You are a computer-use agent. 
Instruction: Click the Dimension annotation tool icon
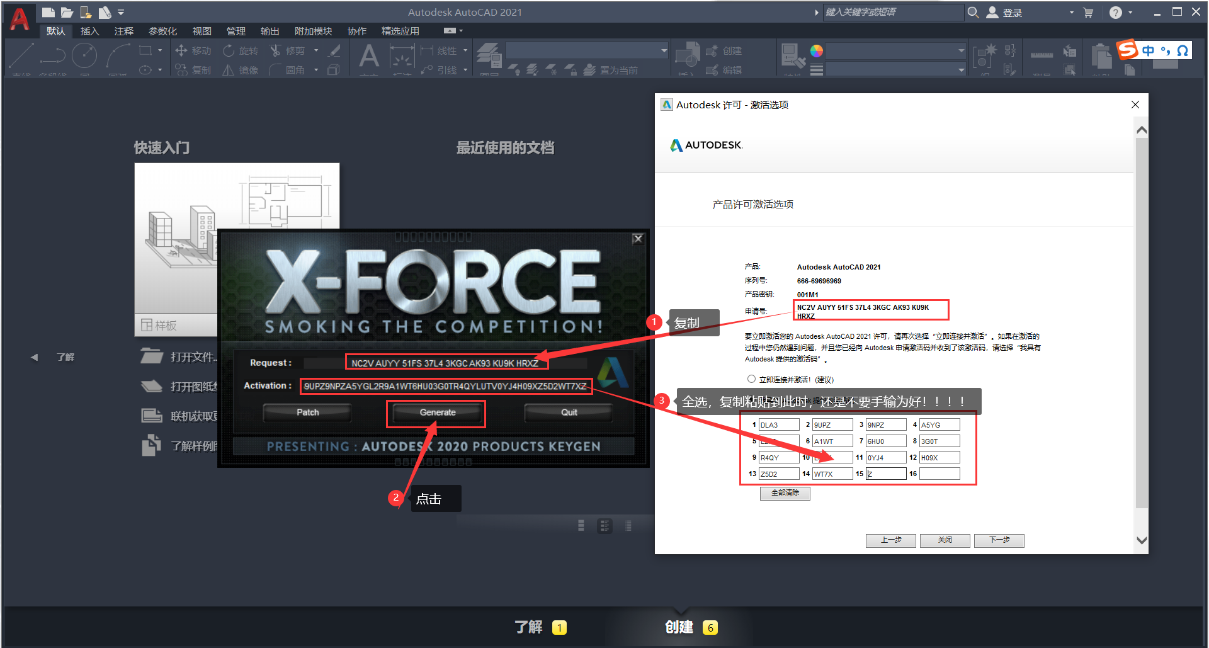click(401, 57)
